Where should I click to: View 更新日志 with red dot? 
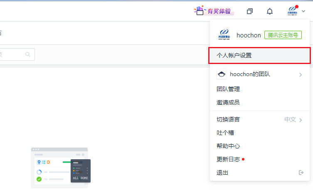[x=228, y=159]
